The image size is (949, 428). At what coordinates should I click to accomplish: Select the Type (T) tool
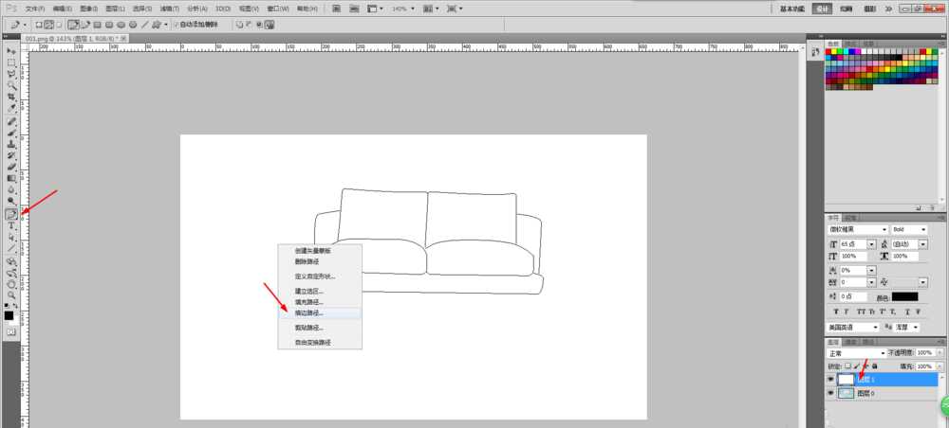tap(11, 225)
